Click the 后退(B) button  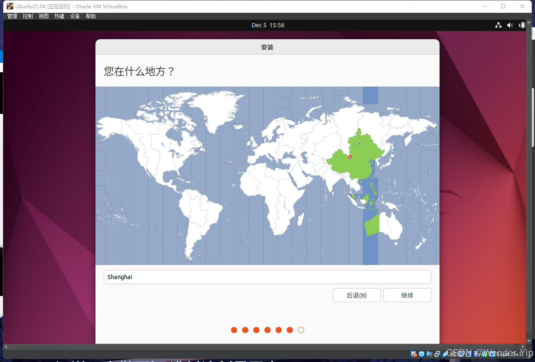[x=357, y=295]
